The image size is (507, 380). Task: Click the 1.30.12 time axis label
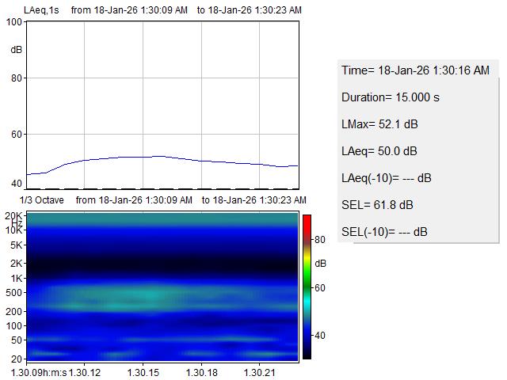(x=84, y=372)
